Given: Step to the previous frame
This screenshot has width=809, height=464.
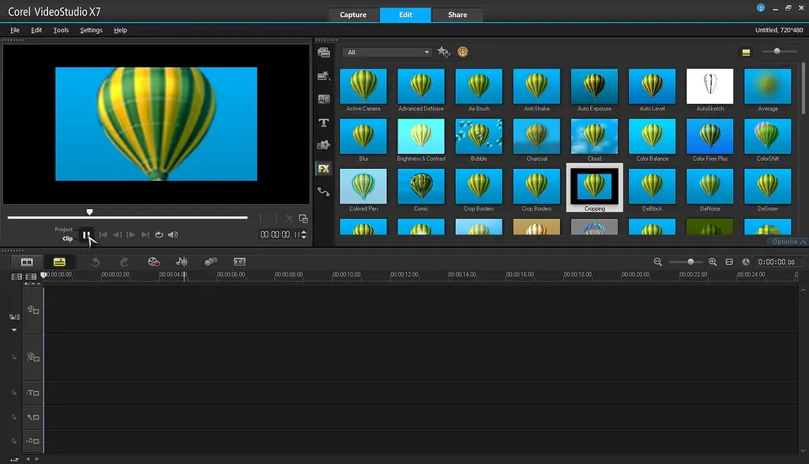Looking at the screenshot, I should (x=117, y=235).
